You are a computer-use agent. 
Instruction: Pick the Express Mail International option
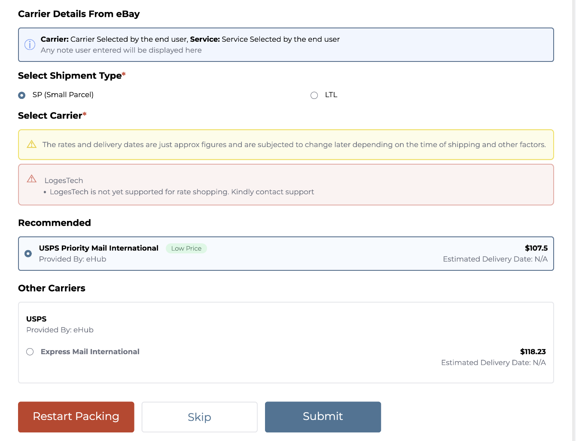(30, 352)
